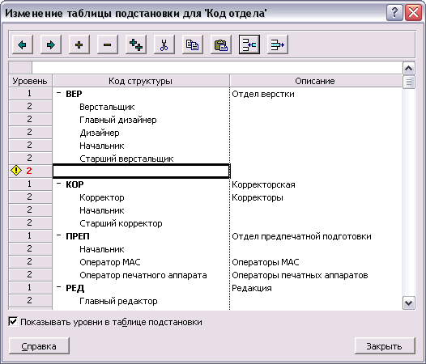Add a row with the plus icon
The width and height of the screenshot is (426, 364).
click(79, 44)
